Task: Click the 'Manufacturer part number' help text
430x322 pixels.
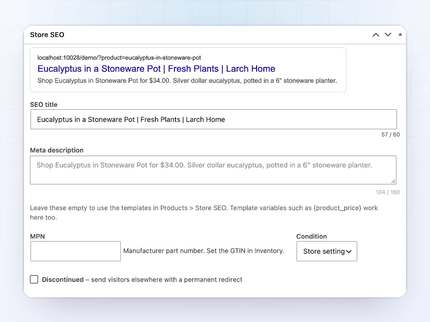Action: click(x=203, y=251)
